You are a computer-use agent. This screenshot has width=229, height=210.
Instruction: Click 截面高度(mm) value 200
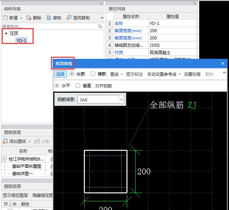173,38
